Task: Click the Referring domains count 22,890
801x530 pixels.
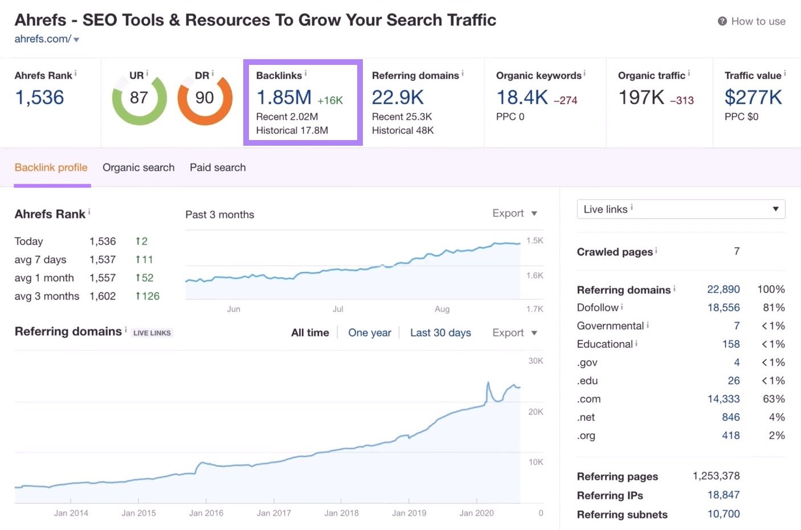Action: point(724,289)
